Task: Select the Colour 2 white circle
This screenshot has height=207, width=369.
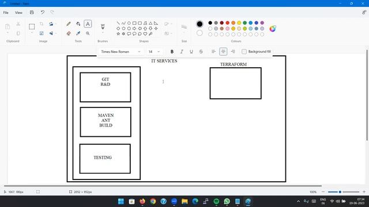Action: [x=199, y=33]
